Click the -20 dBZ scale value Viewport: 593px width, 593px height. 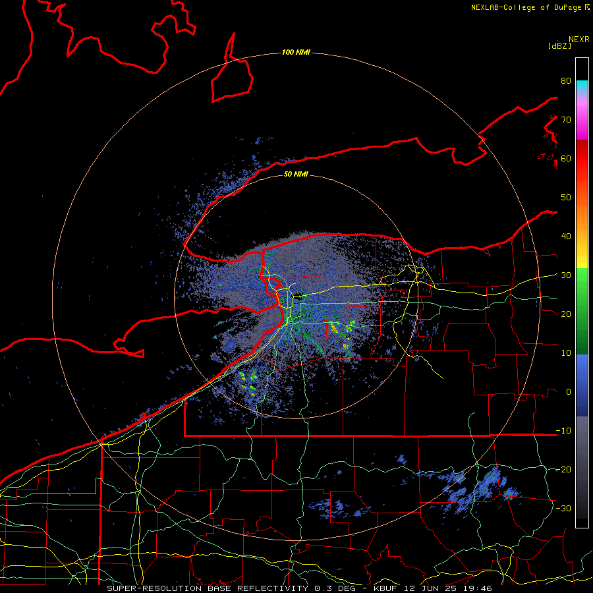coord(563,469)
